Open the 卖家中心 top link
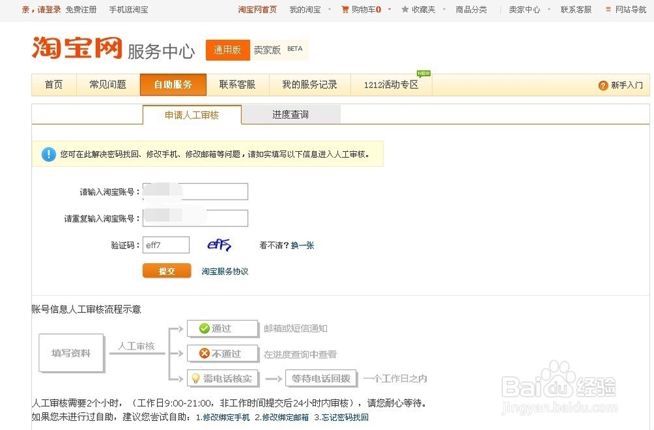Screen dimensions: 654x430 coord(525,9)
